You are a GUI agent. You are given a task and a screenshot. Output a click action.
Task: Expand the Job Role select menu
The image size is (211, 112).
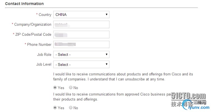click(81, 54)
